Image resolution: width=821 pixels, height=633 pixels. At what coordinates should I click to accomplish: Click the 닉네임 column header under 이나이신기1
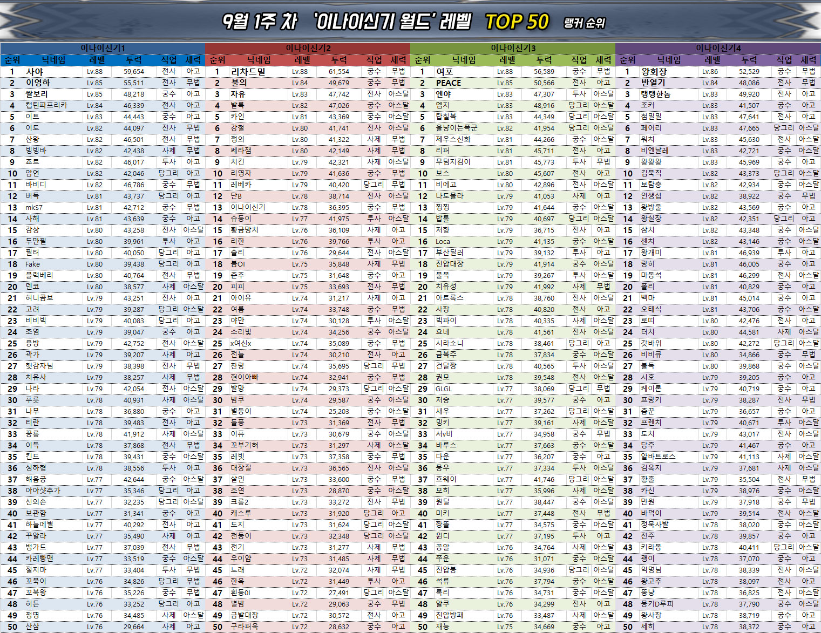pos(53,60)
